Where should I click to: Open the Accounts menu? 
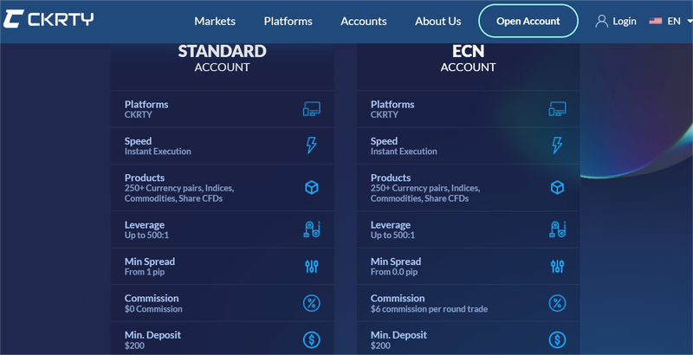point(364,21)
